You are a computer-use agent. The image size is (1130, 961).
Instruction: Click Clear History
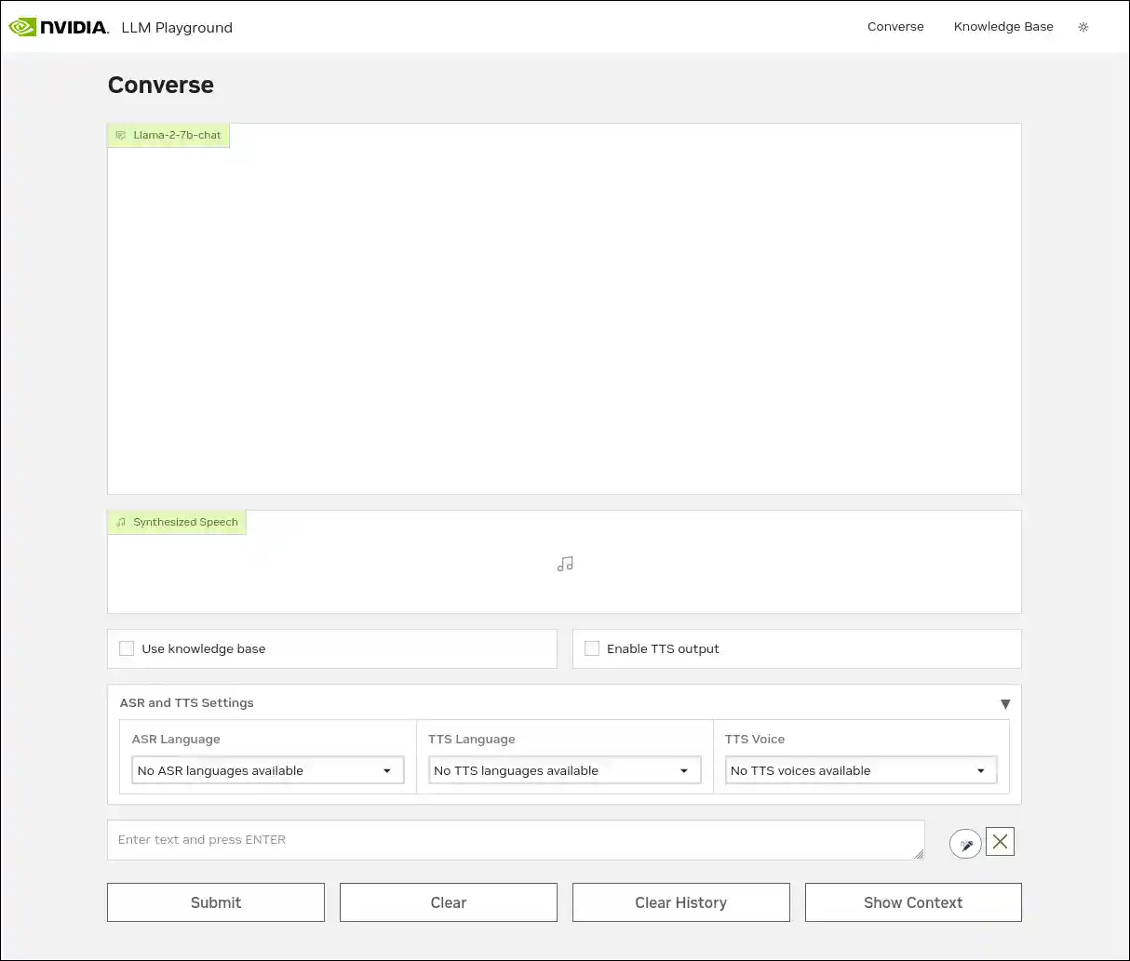click(680, 901)
